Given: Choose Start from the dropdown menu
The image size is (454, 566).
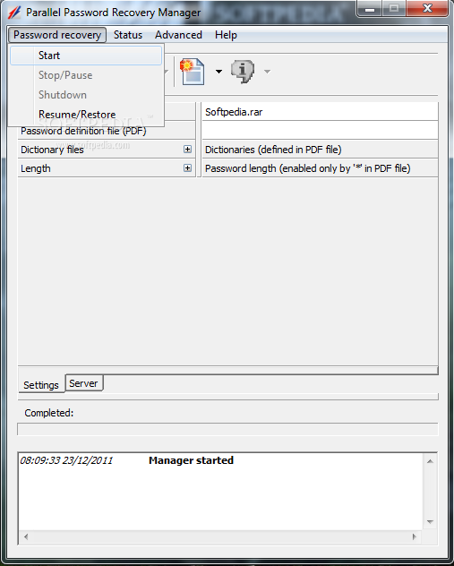Looking at the screenshot, I should [86, 56].
